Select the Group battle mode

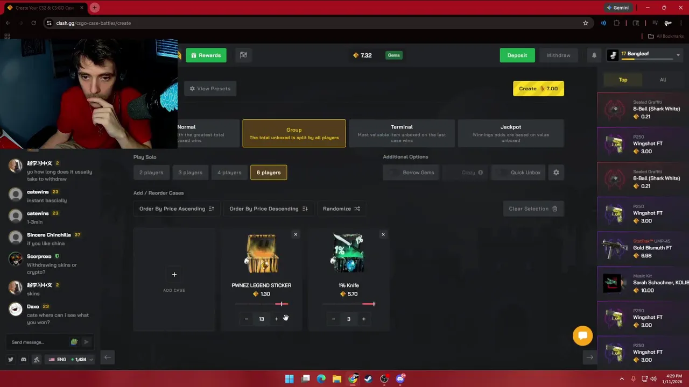(x=294, y=133)
